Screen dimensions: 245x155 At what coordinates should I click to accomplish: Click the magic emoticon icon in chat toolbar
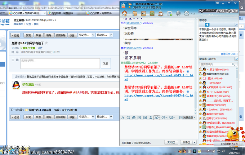tap(134, 118)
